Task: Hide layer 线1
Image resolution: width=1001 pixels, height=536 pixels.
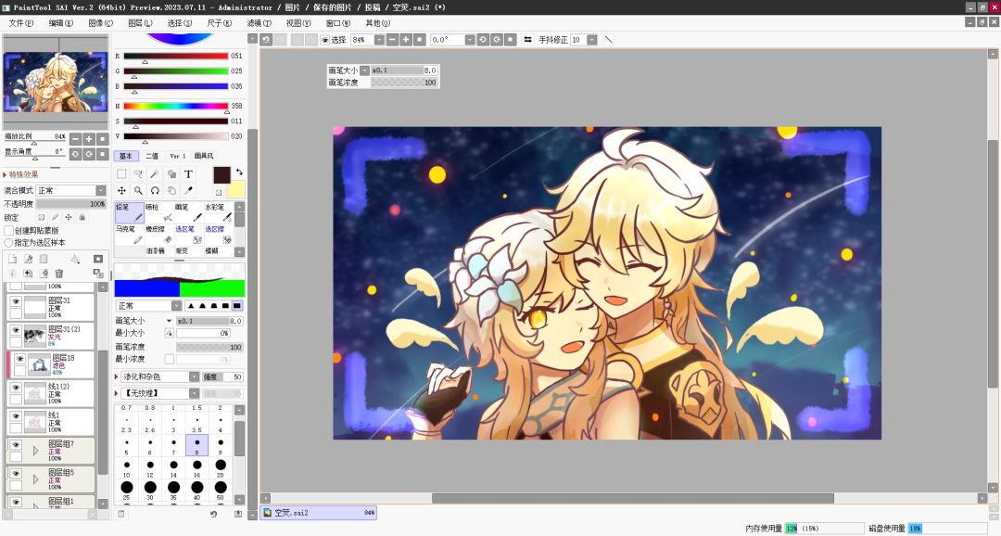Action: click(x=16, y=416)
